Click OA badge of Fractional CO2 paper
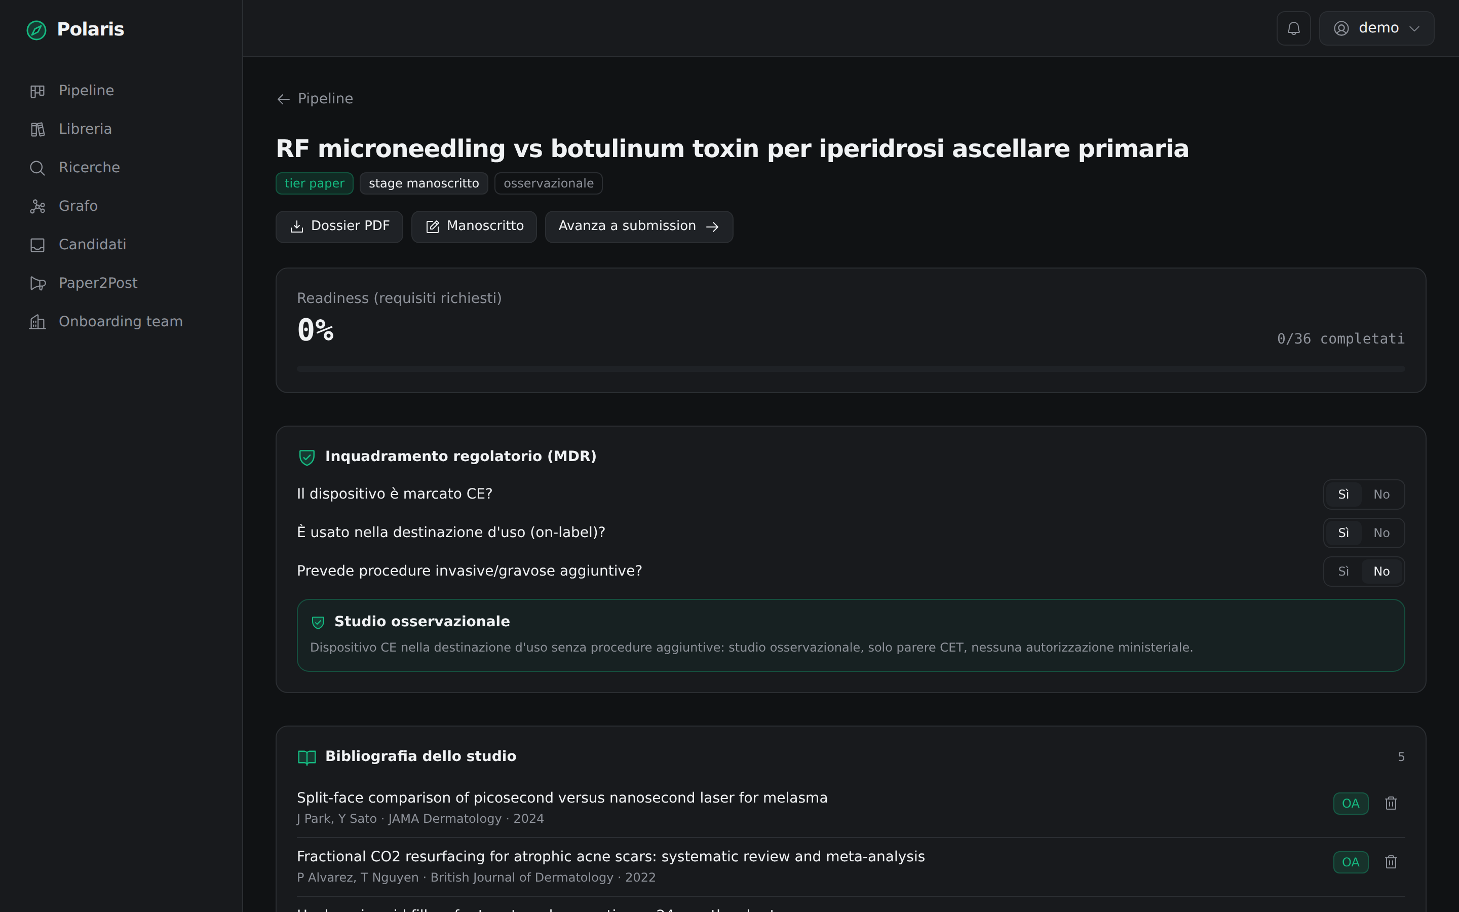This screenshot has height=912, width=1459. click(1351, 862)
